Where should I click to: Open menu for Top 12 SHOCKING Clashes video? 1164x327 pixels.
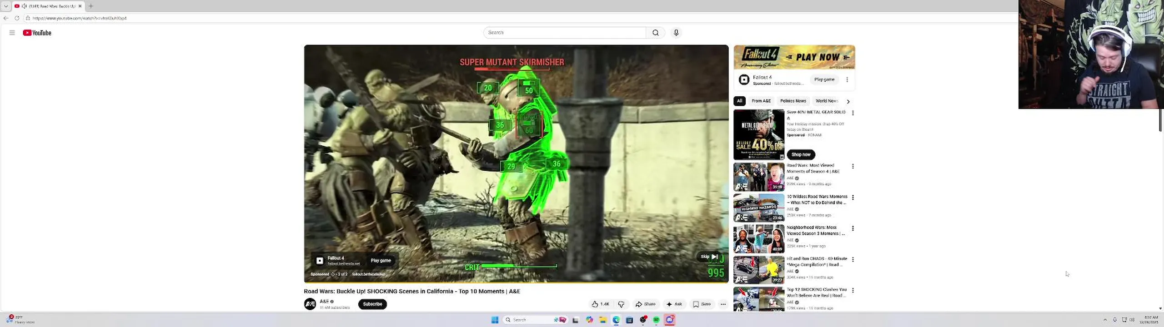853,290
